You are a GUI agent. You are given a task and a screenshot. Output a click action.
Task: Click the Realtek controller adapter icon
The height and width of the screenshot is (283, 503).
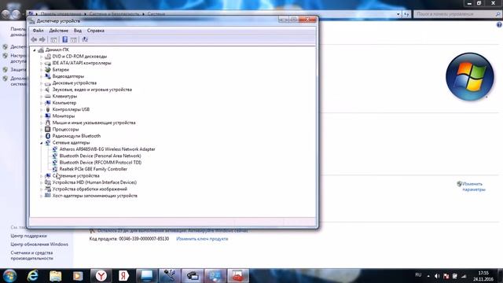click(x=55, y=169)
